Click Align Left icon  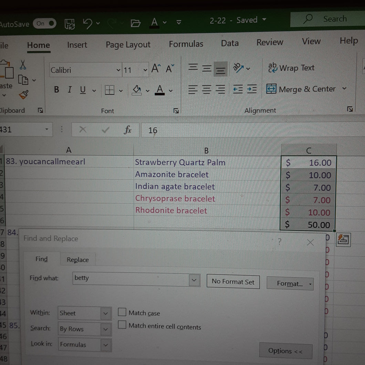click(x=193, y=90)
